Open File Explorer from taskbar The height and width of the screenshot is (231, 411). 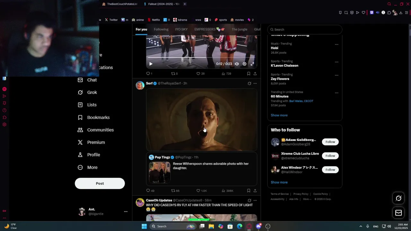point(211,226)
